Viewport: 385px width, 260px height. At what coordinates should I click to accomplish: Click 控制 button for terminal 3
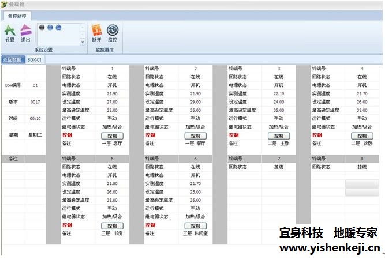[x=279, y=135]
